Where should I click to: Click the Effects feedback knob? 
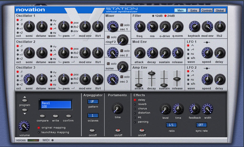pyautogui.click(x=194, y=109)
